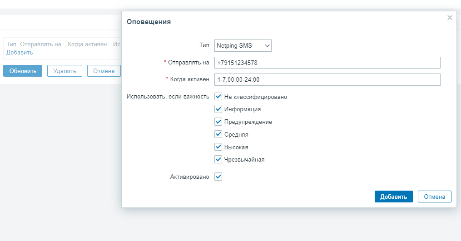Click the Отправлять на column header
461x241 pixels.
point(40,44)
